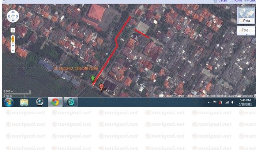Screen dimensions: 256x150
Task: Open the globe application in taskbar
Action: tap(70, 102)
